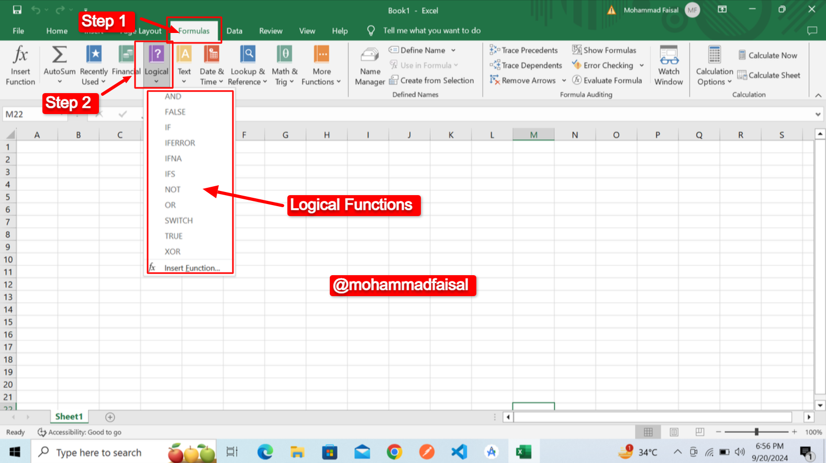Switch to Page Break Preview in the status bar
Image resolution: width=826 pixels, height=463 pixels.
(x=700, y=432)
